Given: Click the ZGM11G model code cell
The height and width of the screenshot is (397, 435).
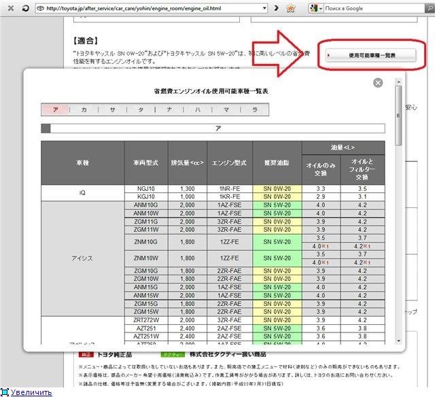Looking at the screenshot, I should pos(146,222).
